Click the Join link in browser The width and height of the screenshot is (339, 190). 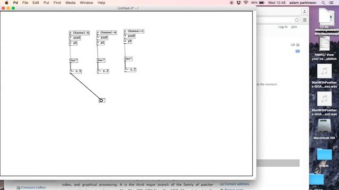(x=294, y=27)
